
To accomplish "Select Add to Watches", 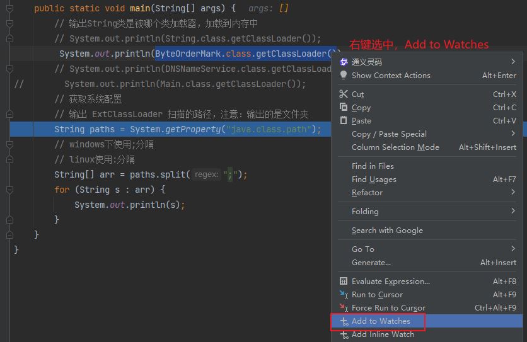I will pos(427,321).
